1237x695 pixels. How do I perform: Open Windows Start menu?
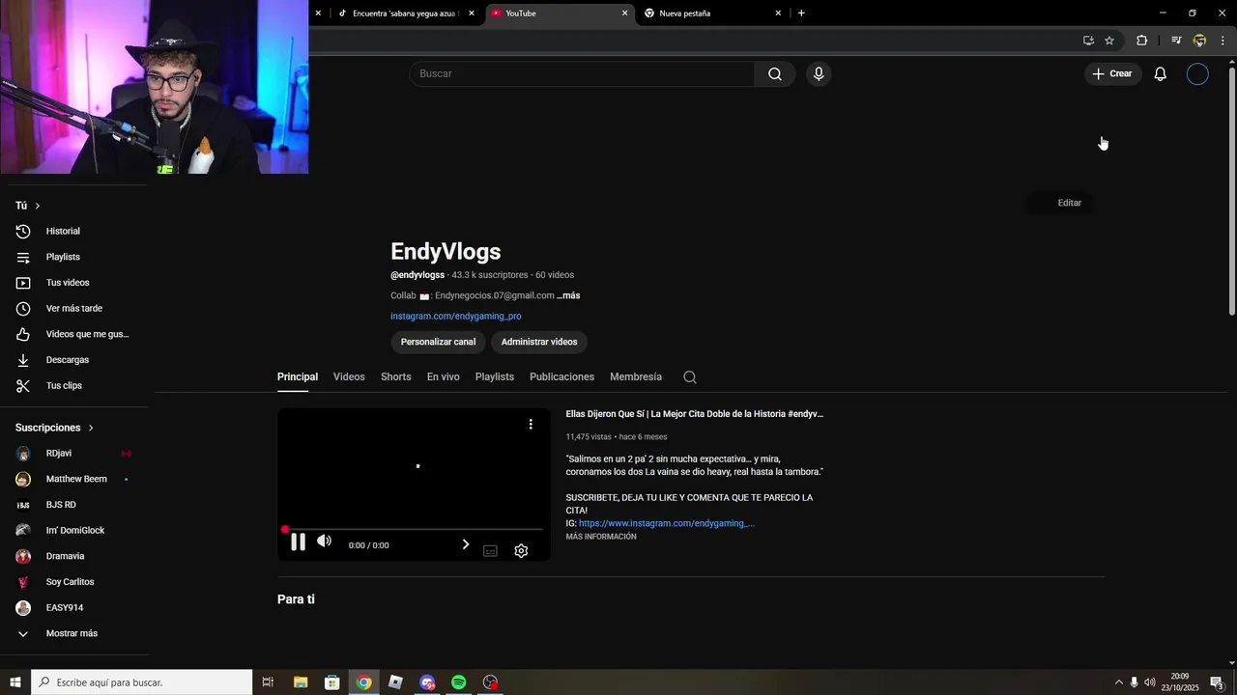(15, 682)
